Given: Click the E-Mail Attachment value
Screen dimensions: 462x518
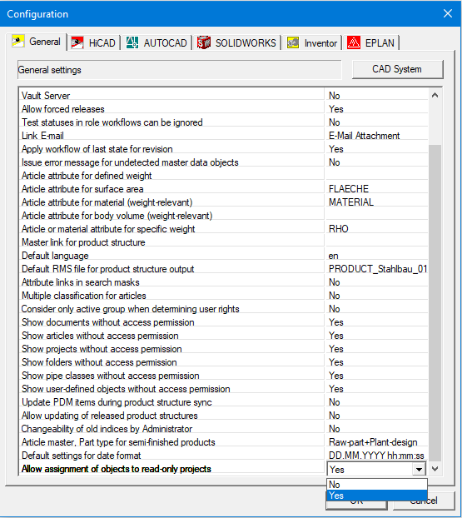Looking at the screenshot, I should tap(365, 136).
